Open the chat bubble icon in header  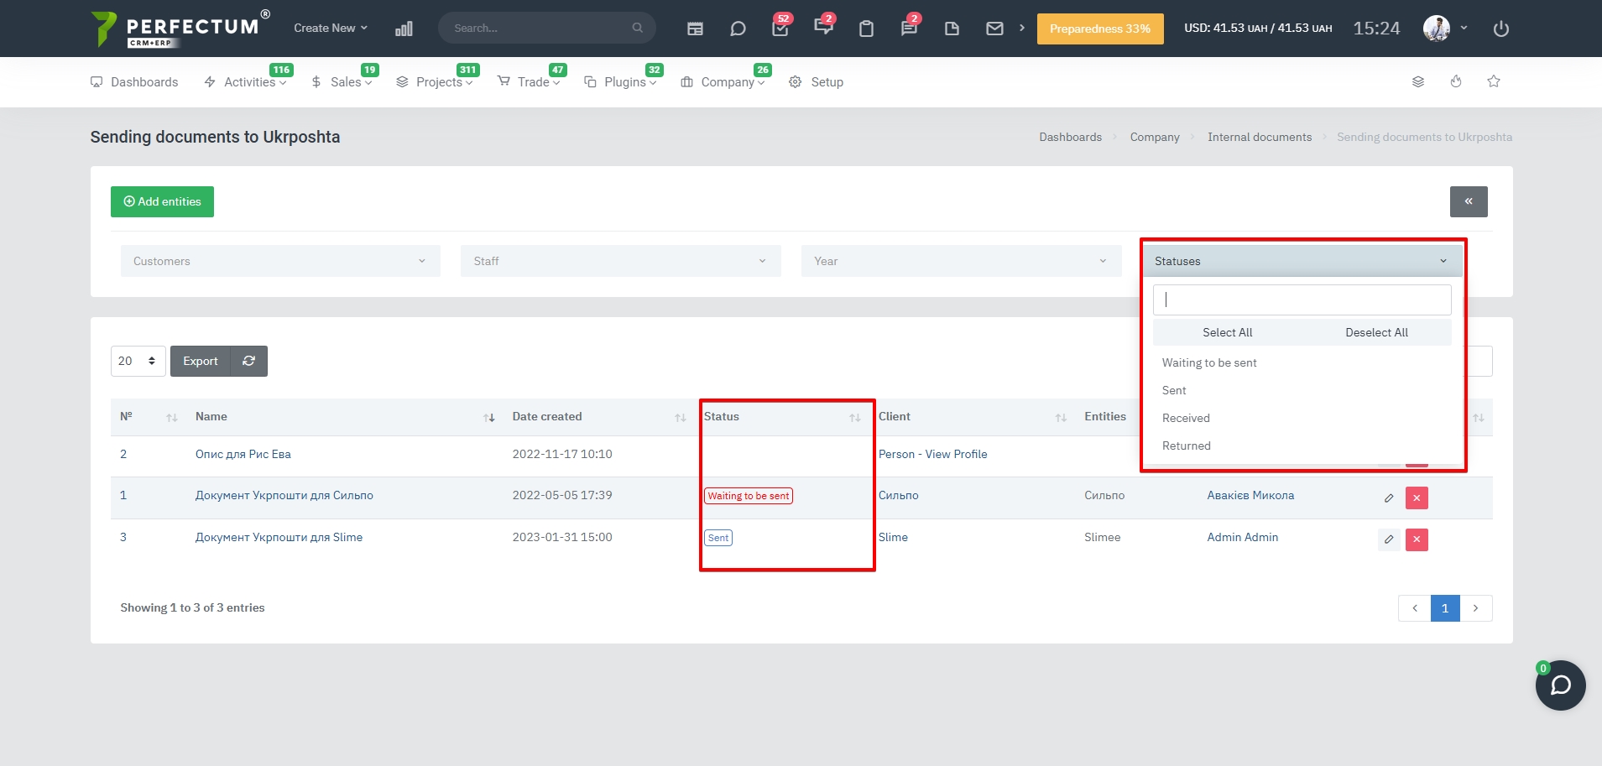[738, 29]
